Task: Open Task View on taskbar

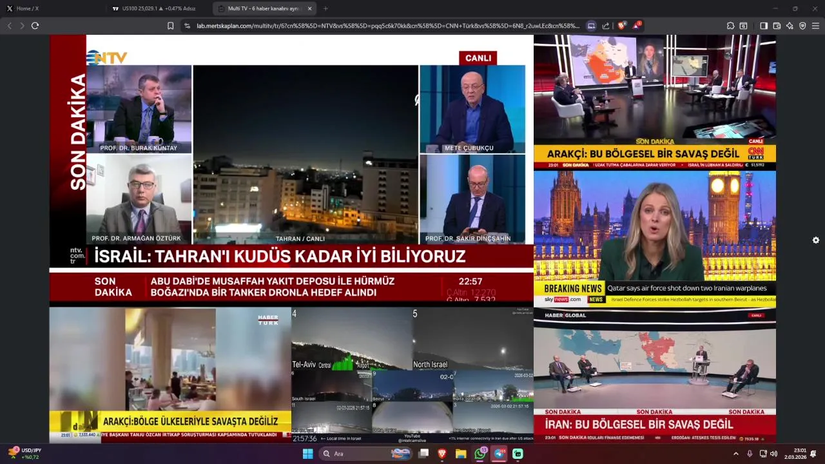Action: coord(423,454)
